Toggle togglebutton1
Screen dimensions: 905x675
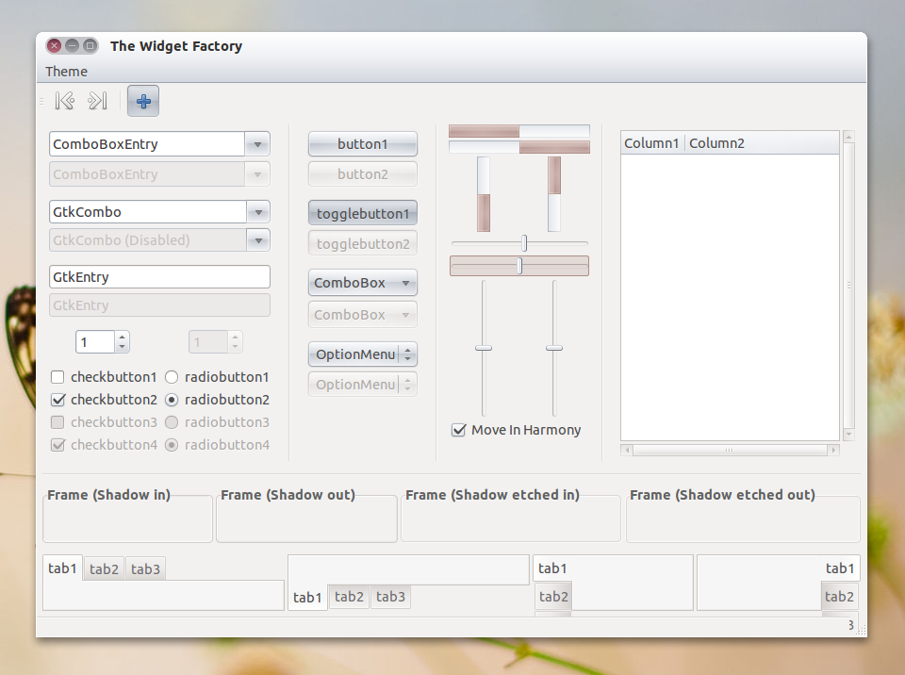tap(362, 214)
